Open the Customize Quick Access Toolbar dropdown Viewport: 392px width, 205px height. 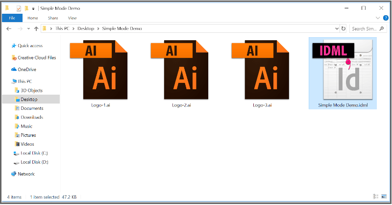(x=33, y=9)
